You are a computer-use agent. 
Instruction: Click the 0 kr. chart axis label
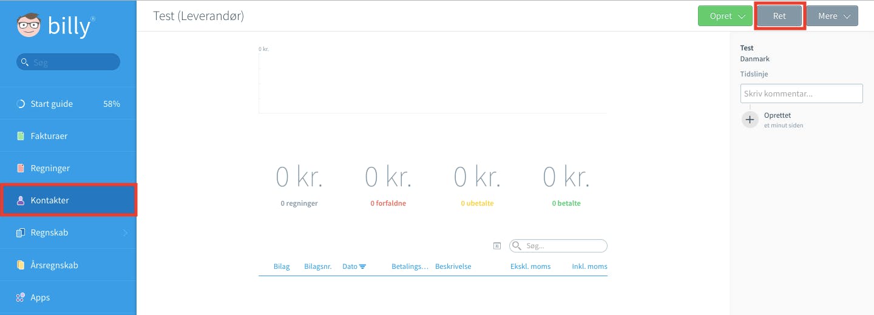(x=263, y=49)
